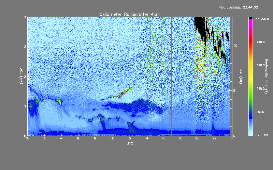Select the 'Ceilometer Backscatter 4km' plot title

(x=129, y=14)
